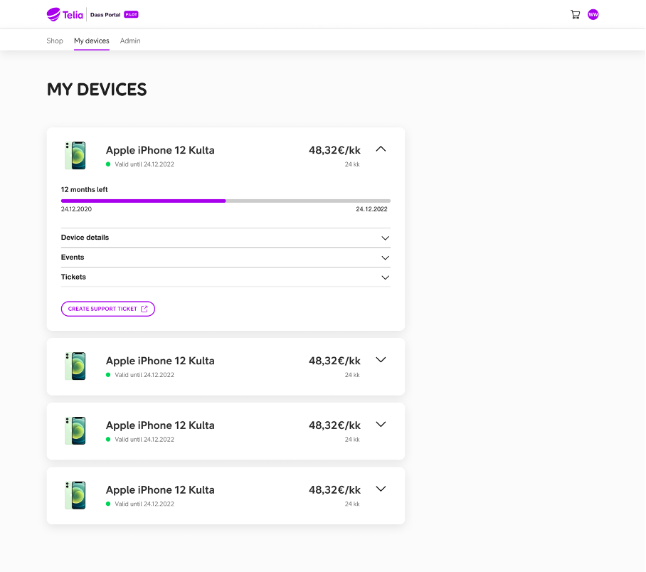
Task: Expand the fourth Apple iPhone 12 Kulta card
Action: 381,489
